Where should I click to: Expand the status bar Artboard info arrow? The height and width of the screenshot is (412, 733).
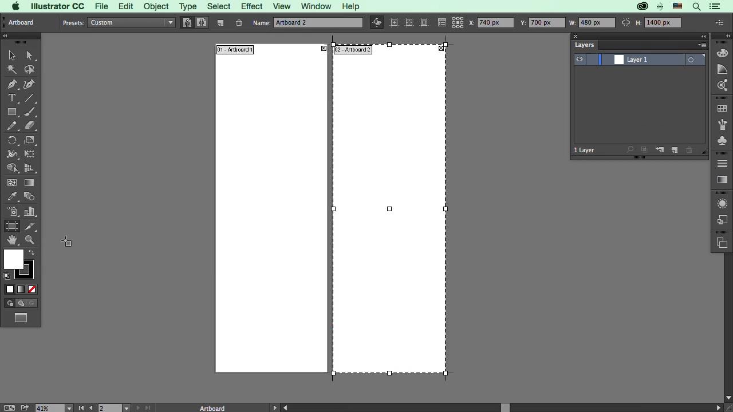(x=275, y=408)
